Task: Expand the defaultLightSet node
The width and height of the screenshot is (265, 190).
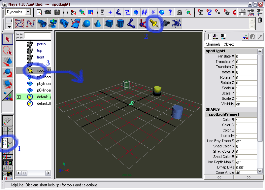Action: (x=18, y=97)
